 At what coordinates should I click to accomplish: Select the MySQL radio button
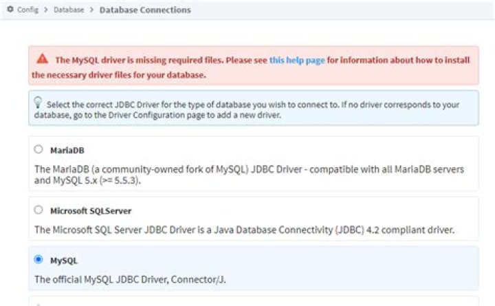[x=38, y=259]
